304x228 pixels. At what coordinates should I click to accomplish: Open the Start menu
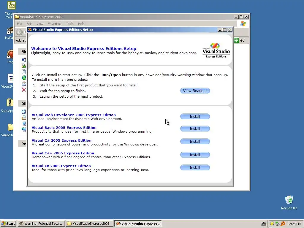[8, 224]
